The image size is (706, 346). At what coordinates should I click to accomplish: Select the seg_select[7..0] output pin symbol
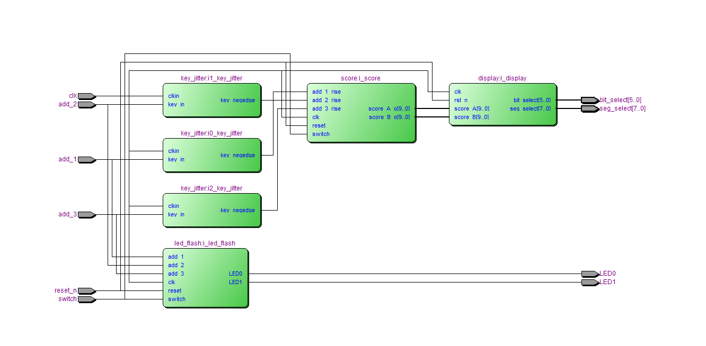(x=590, y=109)
